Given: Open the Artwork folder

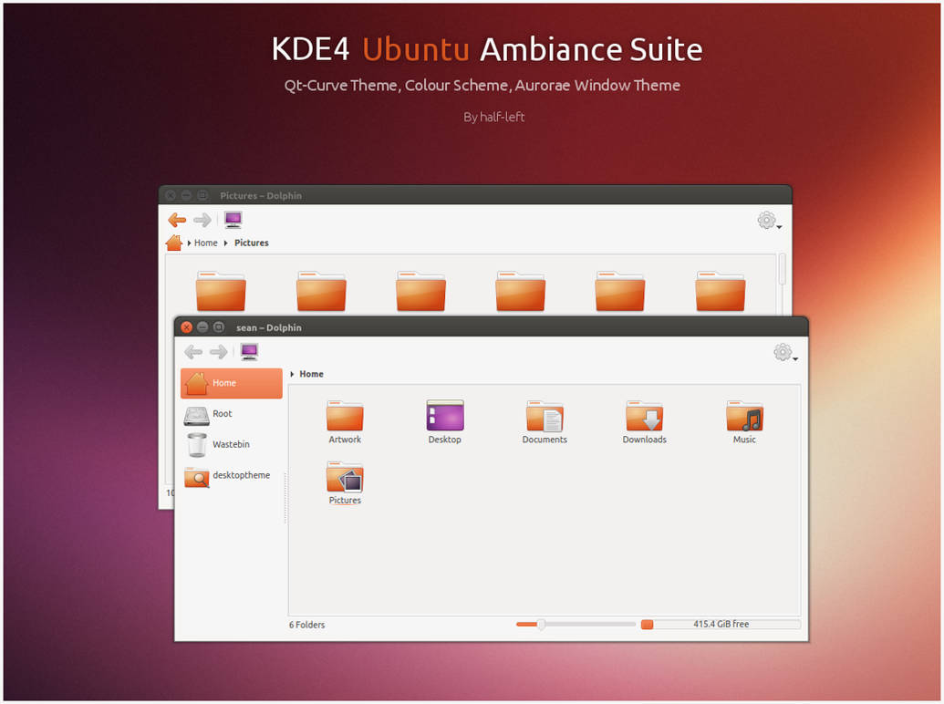Looking at the screenshot, I should coord(344,415).
